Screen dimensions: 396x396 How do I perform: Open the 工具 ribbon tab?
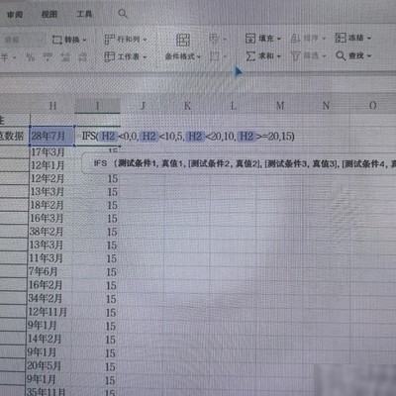[x=84, y=14]
